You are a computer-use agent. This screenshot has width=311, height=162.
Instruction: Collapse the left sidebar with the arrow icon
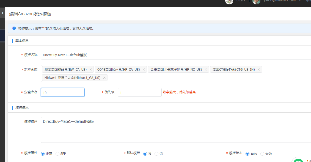(x=2, y=13)
